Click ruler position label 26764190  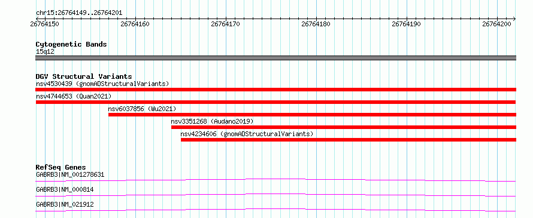coord(406,24)
